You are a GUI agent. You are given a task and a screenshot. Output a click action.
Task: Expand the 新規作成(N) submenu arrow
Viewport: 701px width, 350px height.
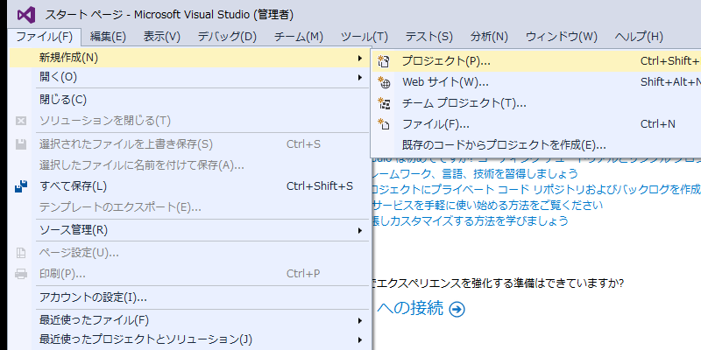(x=359, y=58)
